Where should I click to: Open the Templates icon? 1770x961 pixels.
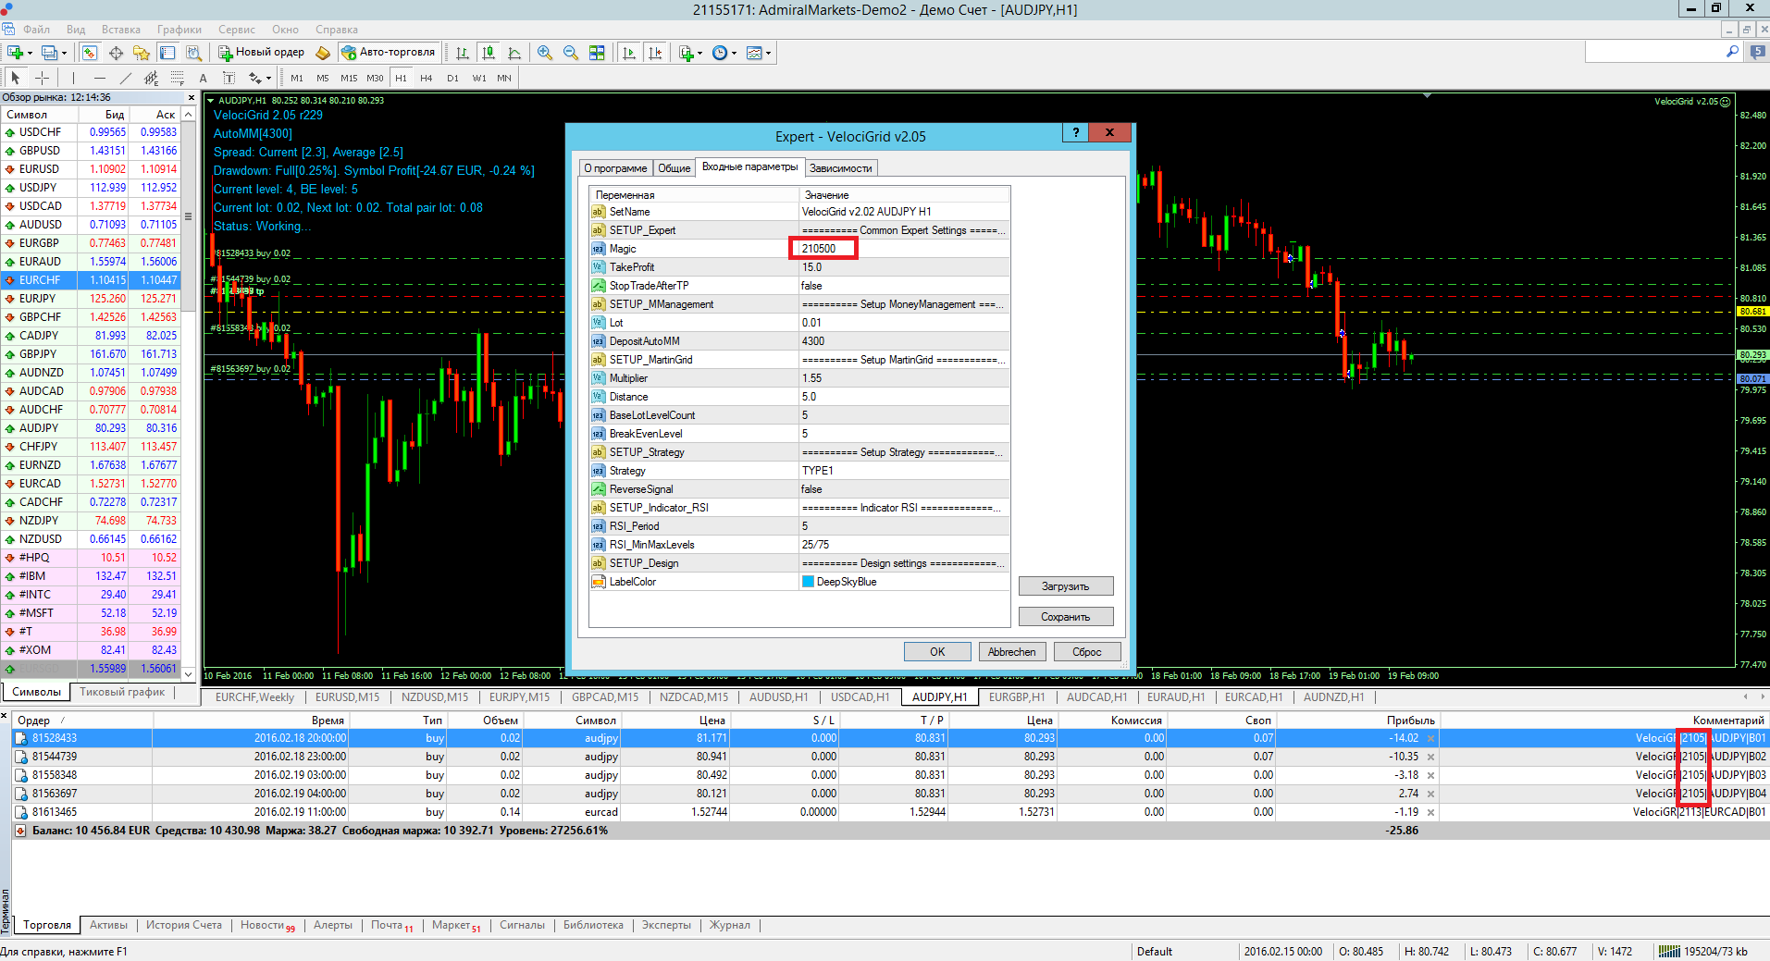754,53
